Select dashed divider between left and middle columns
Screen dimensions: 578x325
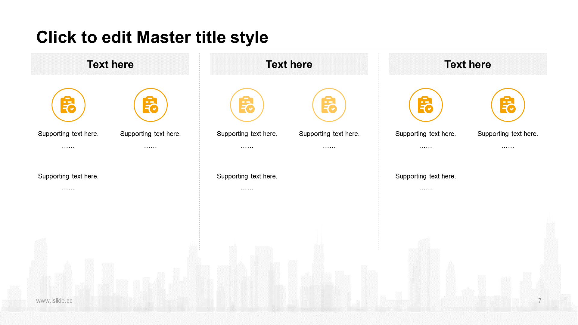pyautogui.click(x=199, y=152)
